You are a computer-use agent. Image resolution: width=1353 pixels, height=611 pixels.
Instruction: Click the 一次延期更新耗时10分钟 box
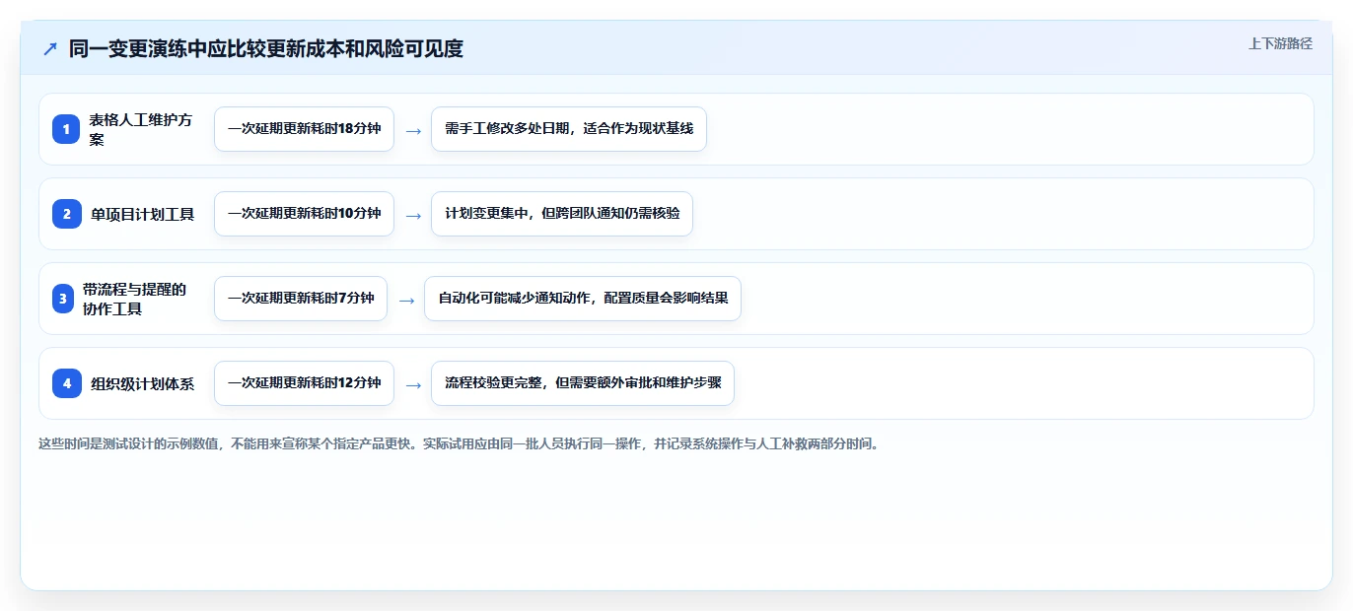click(x=304, y=214)
